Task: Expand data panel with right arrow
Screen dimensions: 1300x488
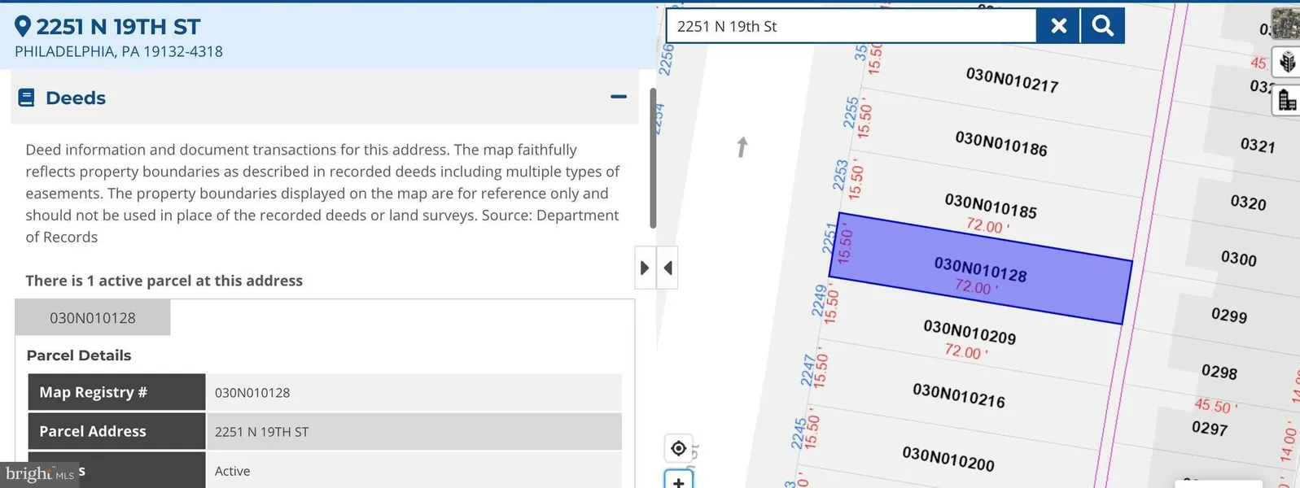Action: click(x=645, y=268)
